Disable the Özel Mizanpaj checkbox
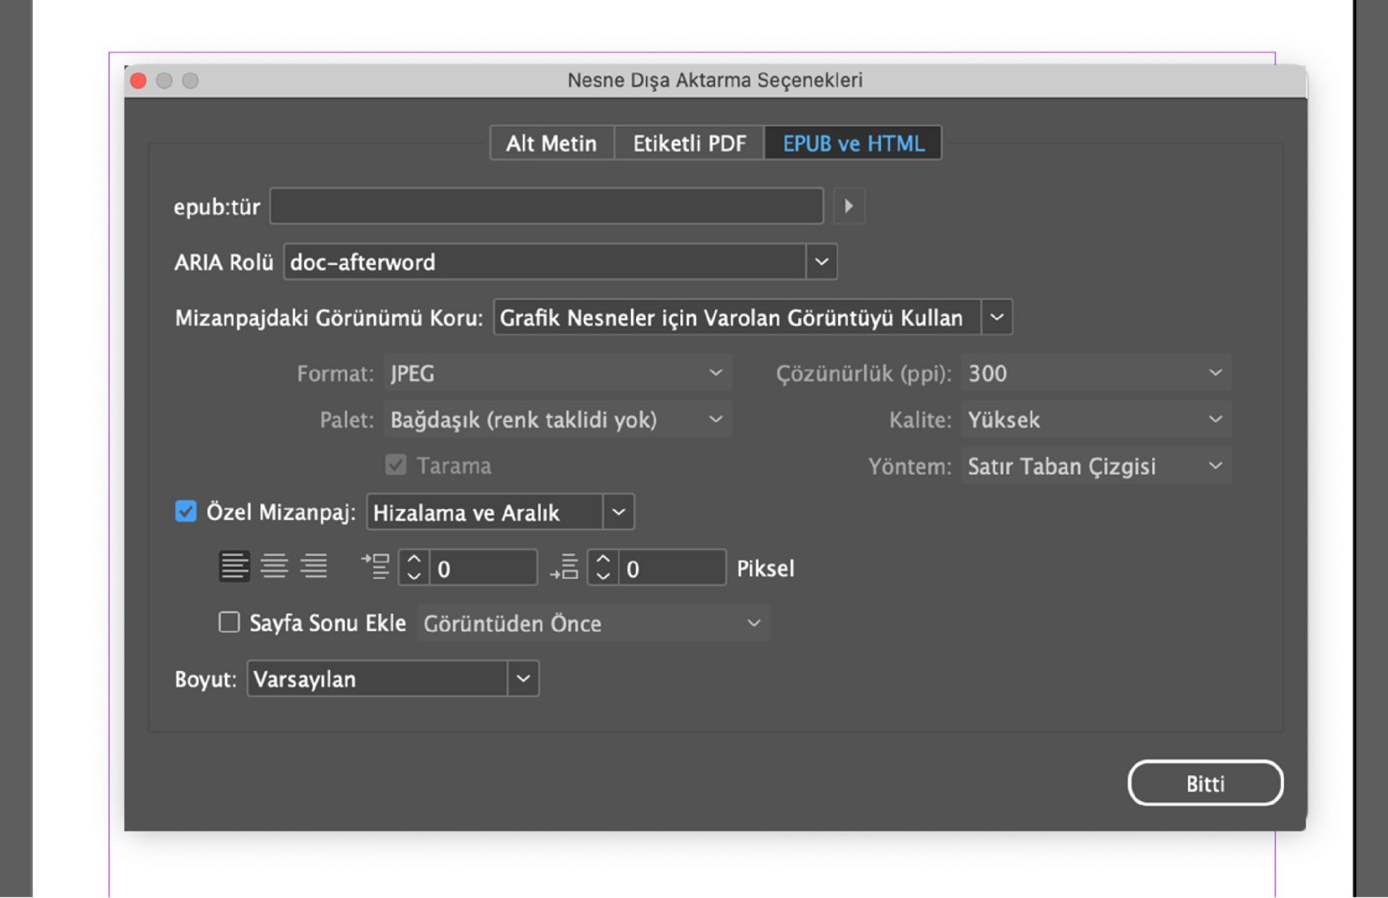This screenshot has height=898, width=1388. pos(186,512)
